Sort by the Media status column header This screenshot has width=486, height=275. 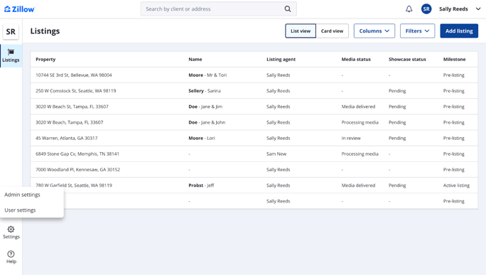point(356,59)
